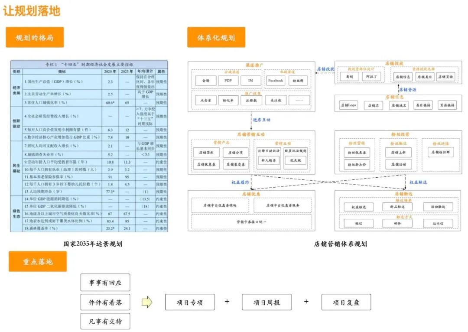Click the 店铺资源 arrow label
This screenshot has width=468, height=332.
408,90
